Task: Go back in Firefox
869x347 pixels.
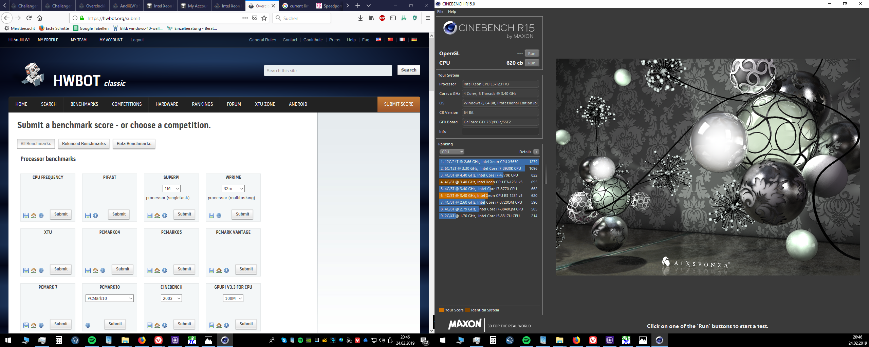Action: [7, 18]
